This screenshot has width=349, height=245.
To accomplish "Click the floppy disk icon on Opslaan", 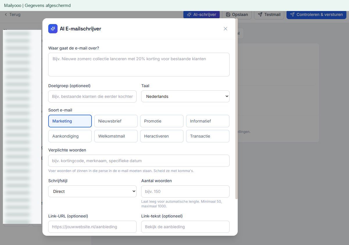I will (x=228, y=14).
